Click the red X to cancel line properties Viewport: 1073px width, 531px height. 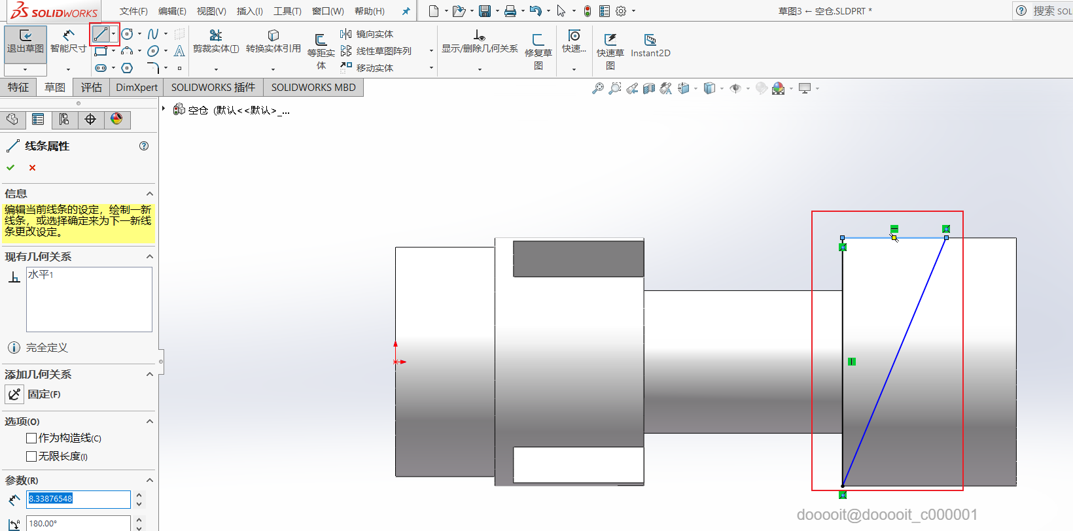click(x=32, y=168)
